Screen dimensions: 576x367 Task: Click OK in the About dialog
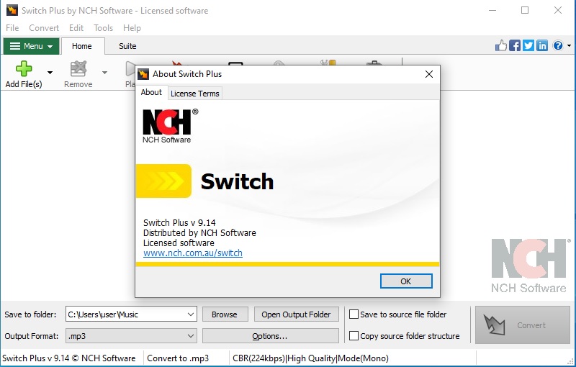(x=406, y=281)
